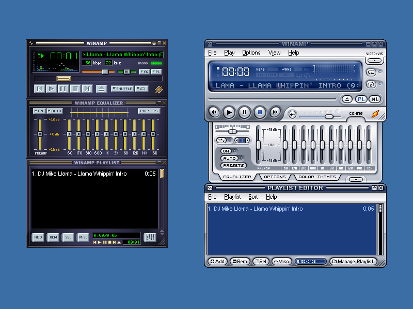Skip to next track in classic Winamp
The width and height of the screenshot is (413, 309).
click(87, 89)
